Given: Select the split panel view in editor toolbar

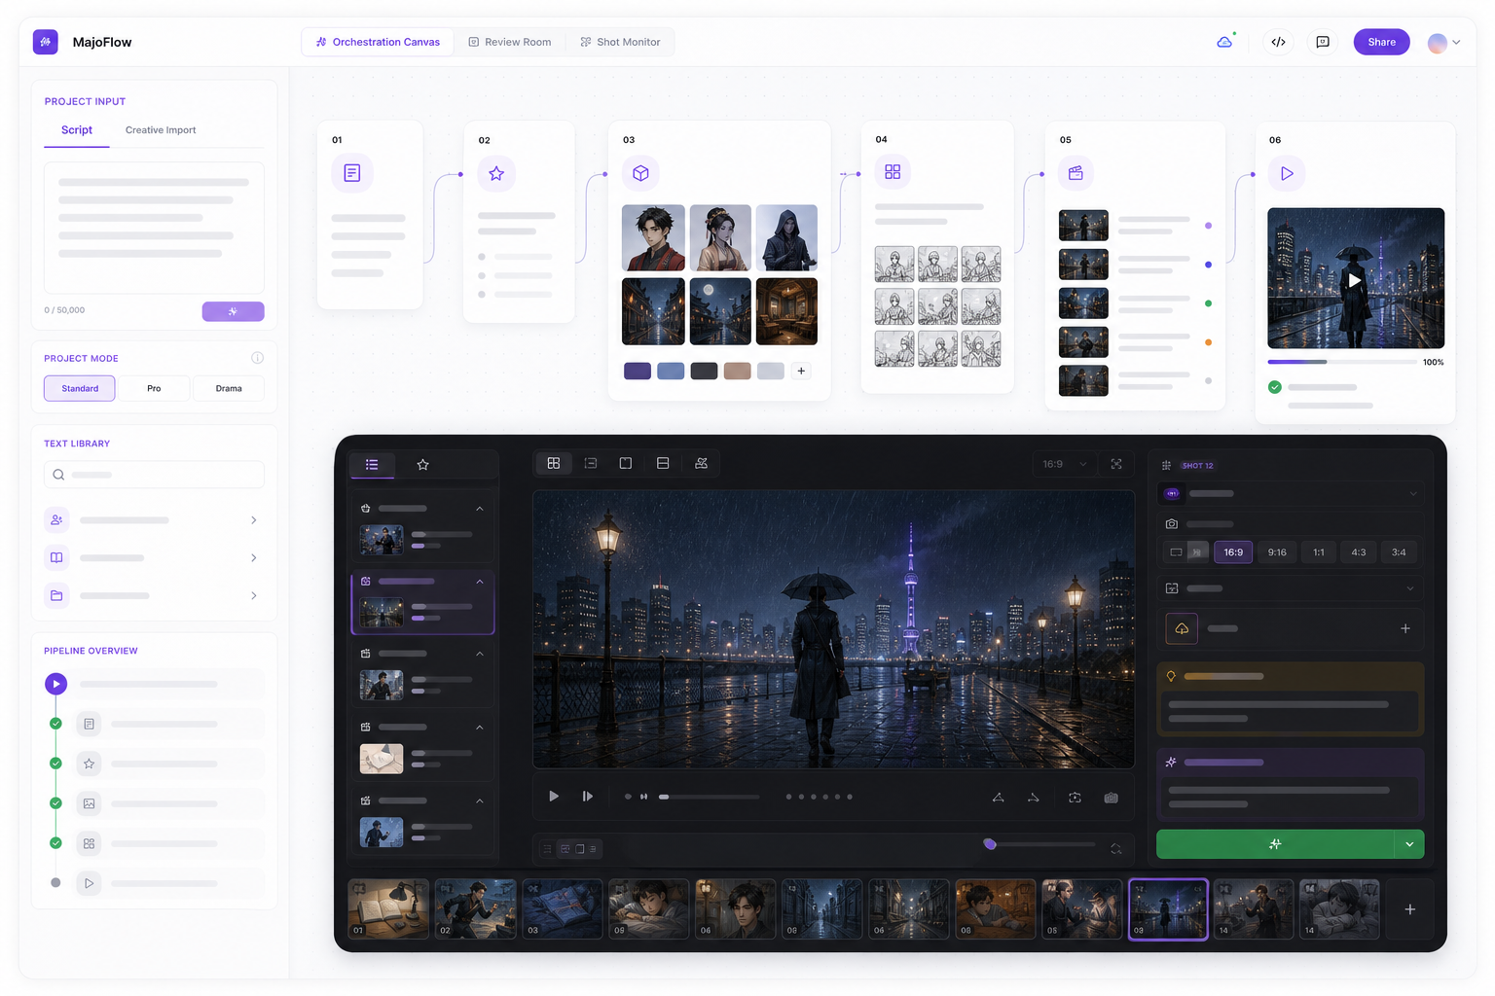Looking at the screenshot, I should click(x=663, y=463).
